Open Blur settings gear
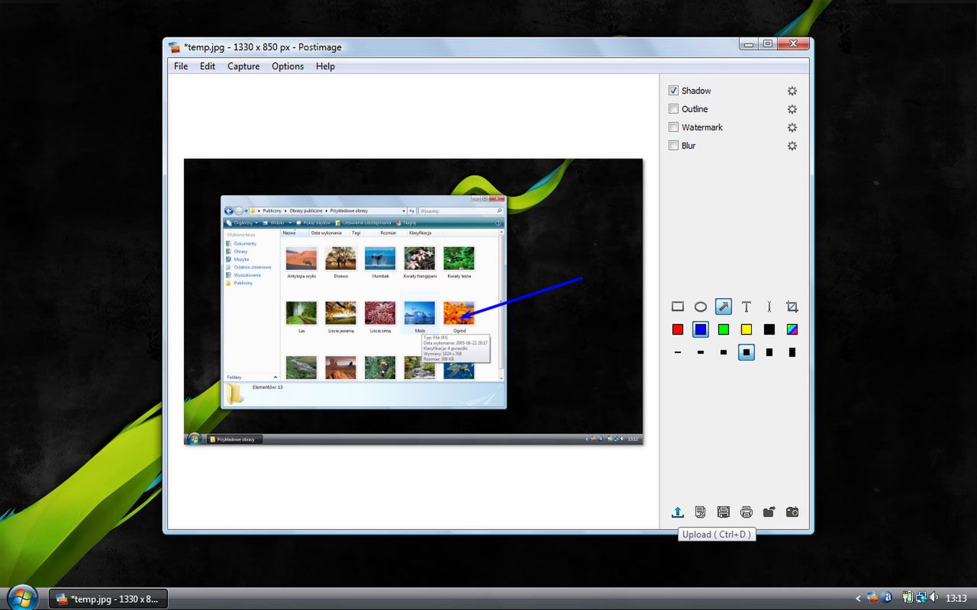Screen dimensions: 977x610 [x=792, y=146]
